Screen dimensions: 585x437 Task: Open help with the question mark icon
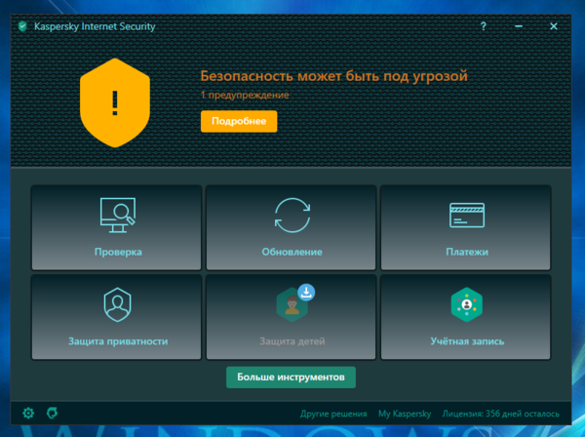484,26
